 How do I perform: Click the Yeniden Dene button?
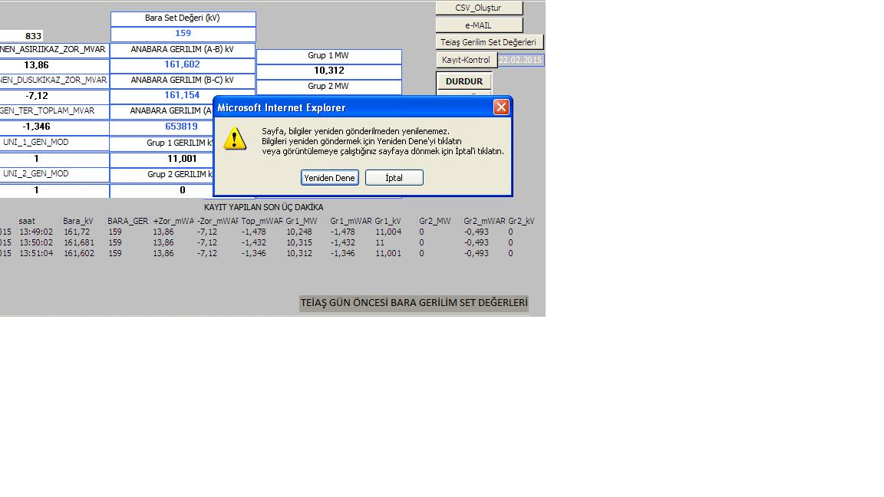329,178
